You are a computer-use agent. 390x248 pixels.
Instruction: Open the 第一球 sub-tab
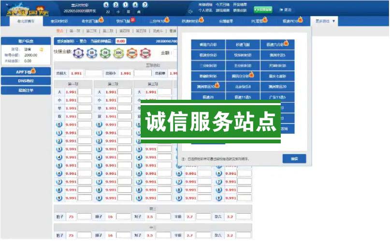click(75, 31)
